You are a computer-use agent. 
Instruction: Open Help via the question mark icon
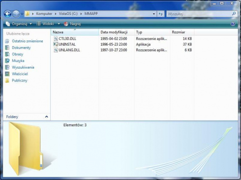[233, 24]
